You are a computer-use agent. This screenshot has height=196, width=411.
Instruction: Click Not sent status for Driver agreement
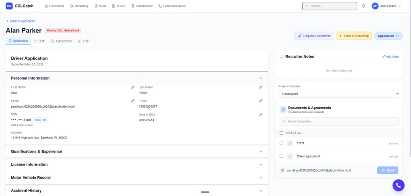(393, 156)
